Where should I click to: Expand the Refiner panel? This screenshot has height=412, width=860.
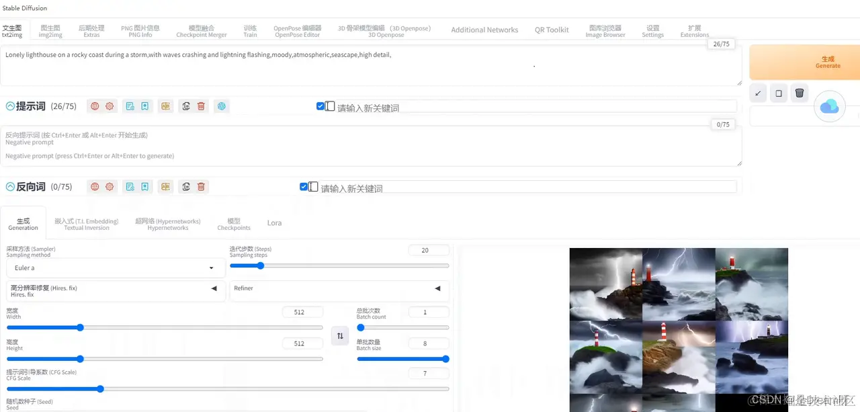click(339, 291)
